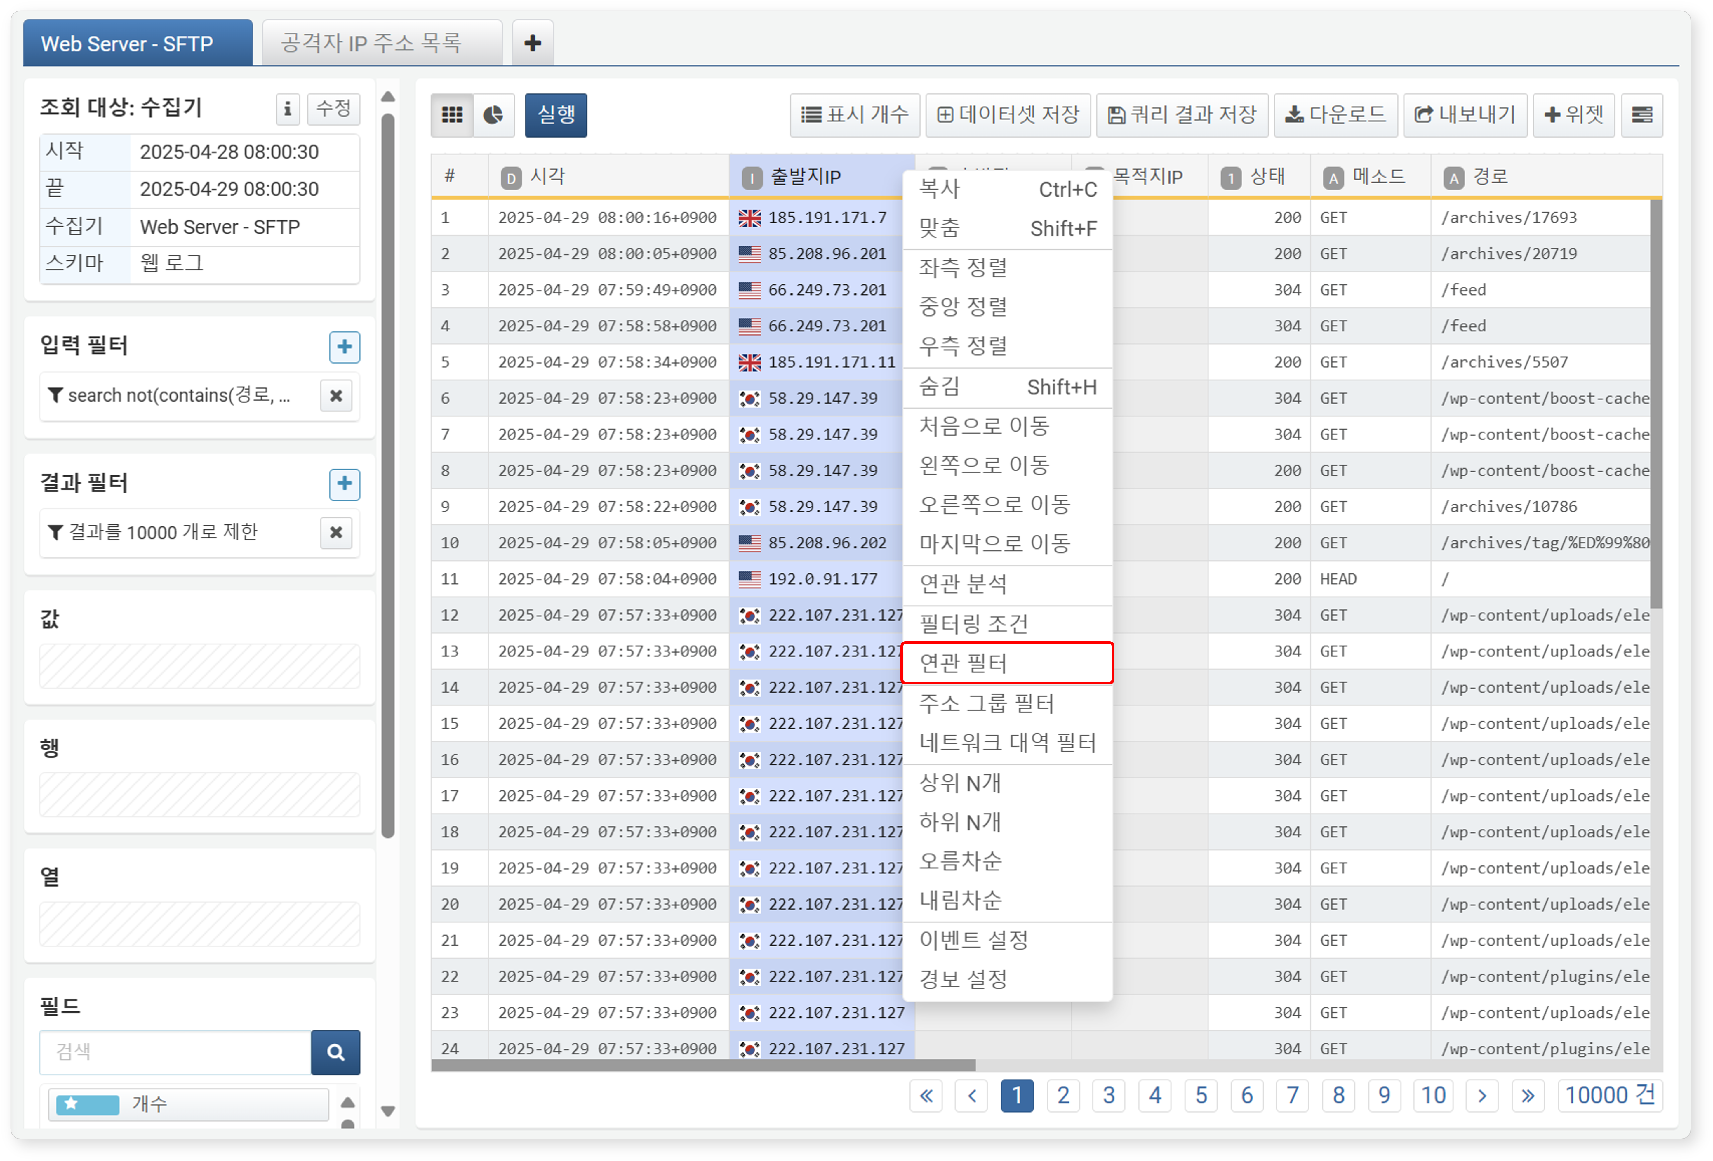Choose 우측 정렬 menu entry
Viewport: 1713px width, 1161px height.
click(x=1008, y=346)
